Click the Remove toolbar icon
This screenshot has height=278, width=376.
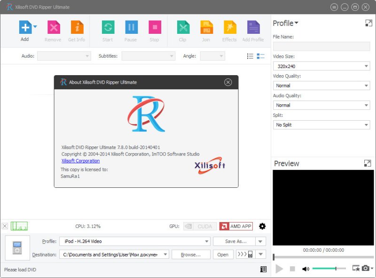tap(54, 27)
